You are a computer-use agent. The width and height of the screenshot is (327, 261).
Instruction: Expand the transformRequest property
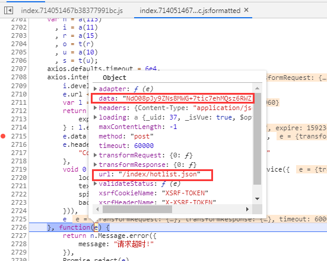95,155
